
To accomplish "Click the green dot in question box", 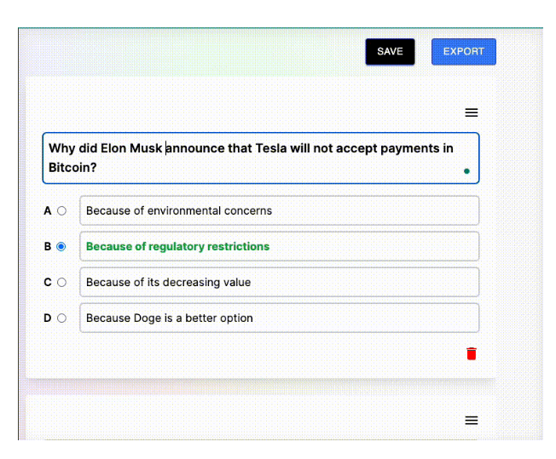I will point(466,171).
